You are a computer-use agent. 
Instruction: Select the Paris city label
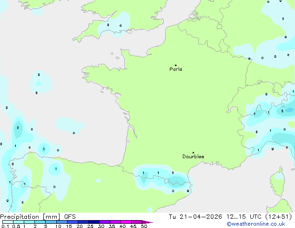pyautogui.click(x=176, y=69)
